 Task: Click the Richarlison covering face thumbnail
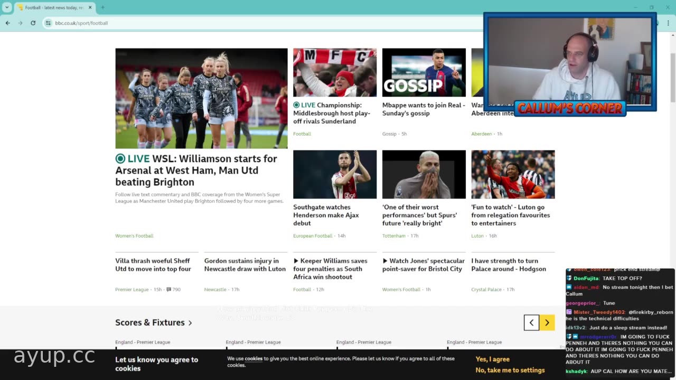click(424, 174)
